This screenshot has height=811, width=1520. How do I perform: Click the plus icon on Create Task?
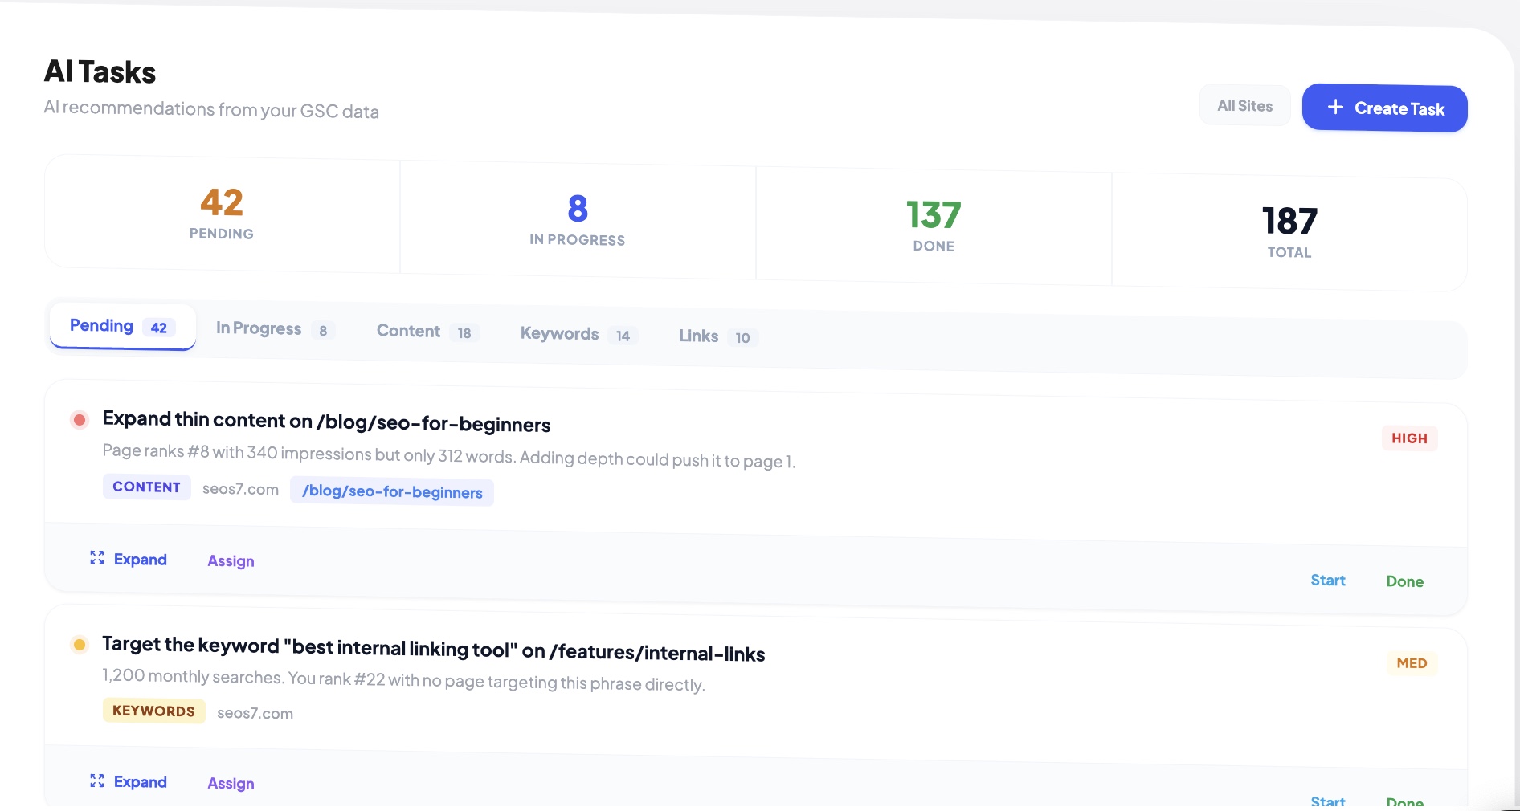(1335, 107)
